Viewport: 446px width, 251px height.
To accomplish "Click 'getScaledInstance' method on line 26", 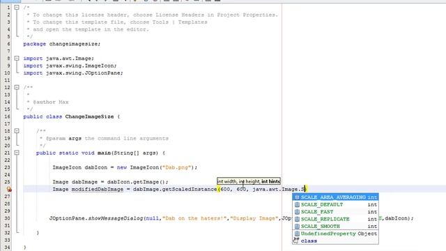I will click(x=189, y=189).
